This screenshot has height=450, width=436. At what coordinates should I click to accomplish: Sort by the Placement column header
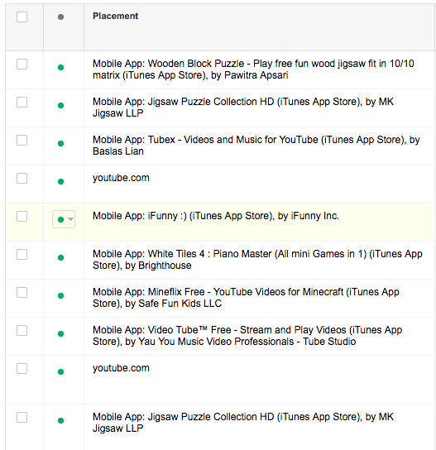coord(115,16)
